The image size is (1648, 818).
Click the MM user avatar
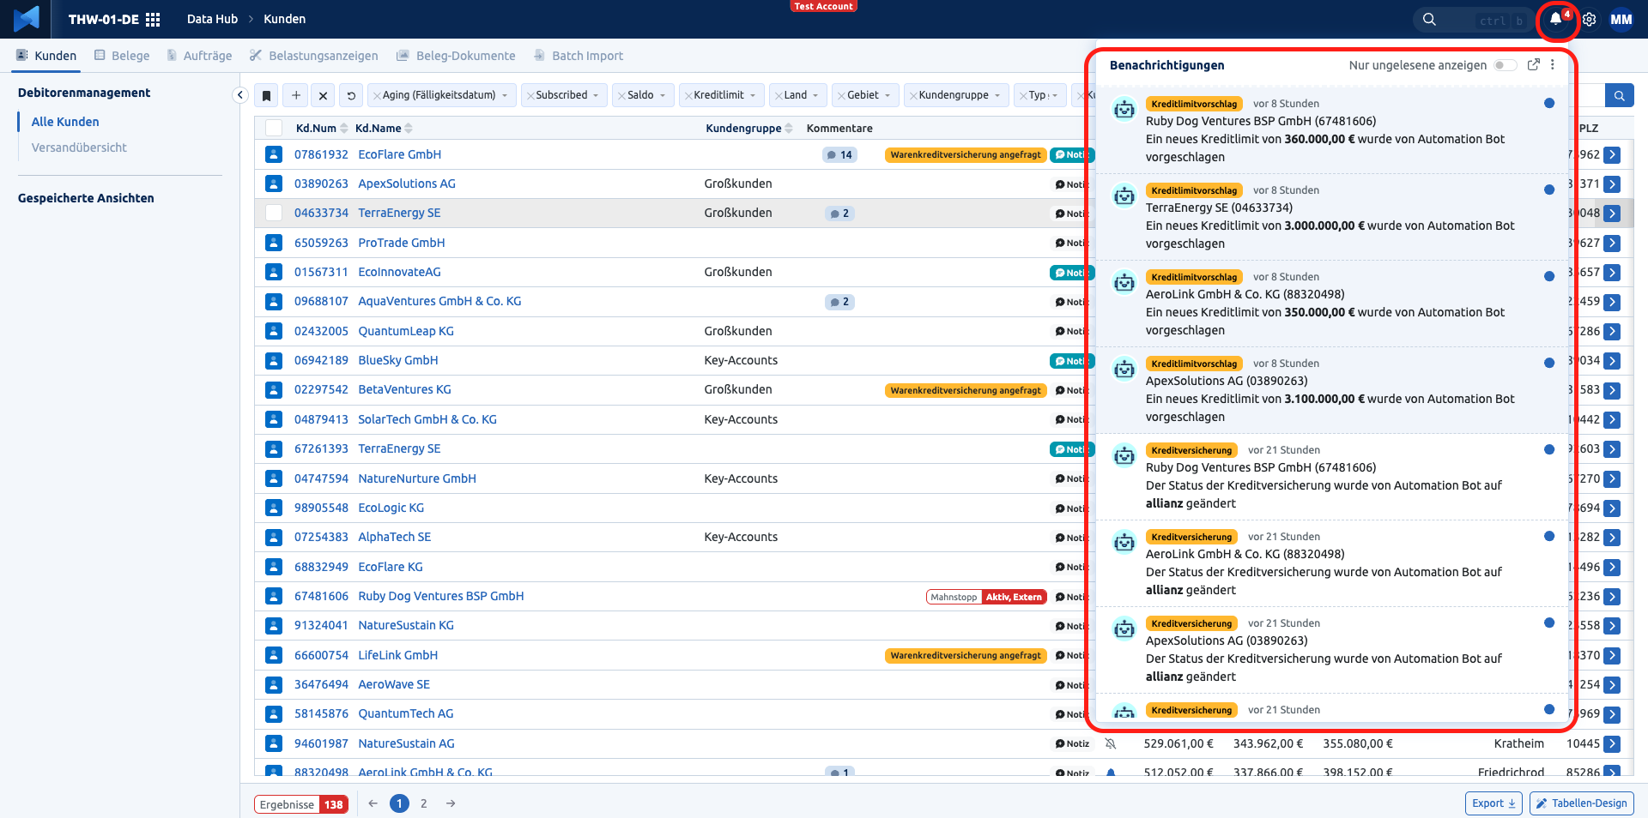pos(1621,20)
